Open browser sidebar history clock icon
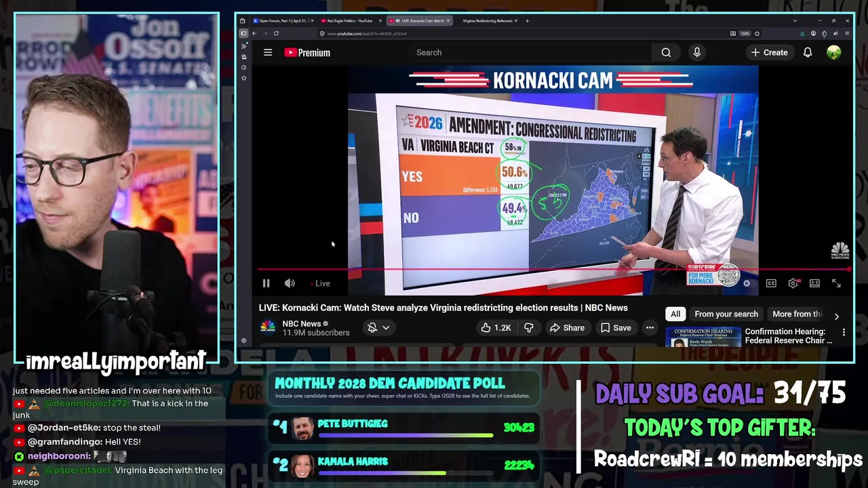This screenshot has height=488, width=868. point(244,67)
